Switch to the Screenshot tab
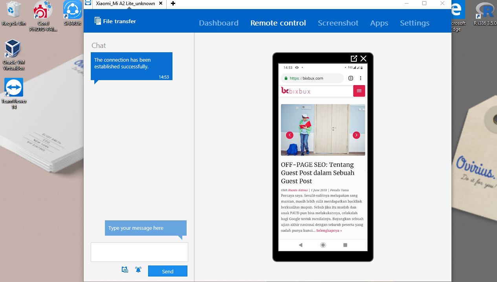The width and height of the screenshot is (497, 282). coord(338,23)
